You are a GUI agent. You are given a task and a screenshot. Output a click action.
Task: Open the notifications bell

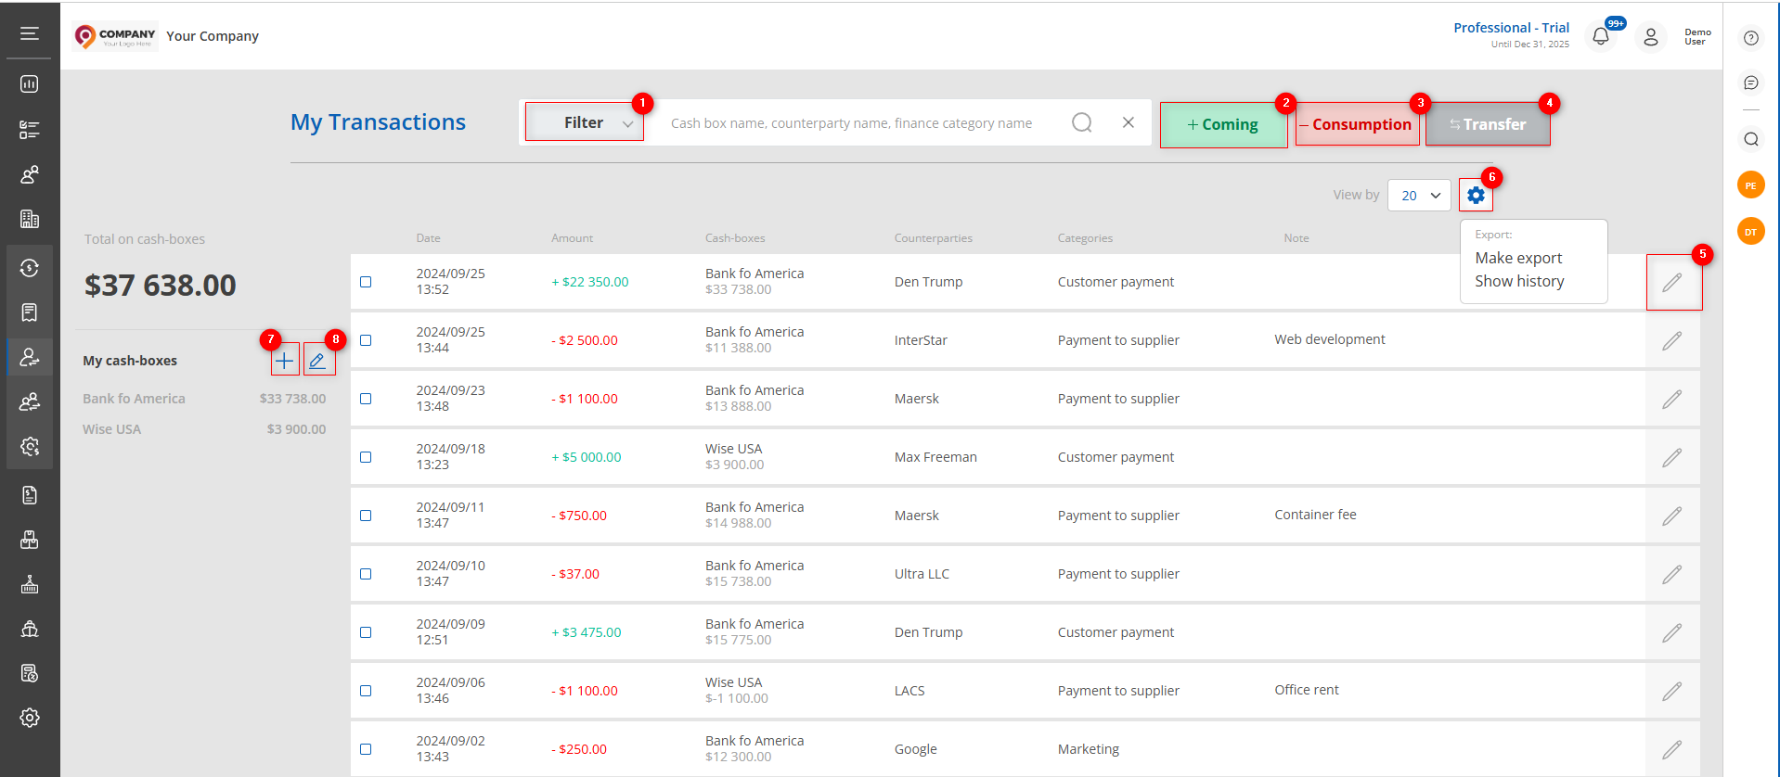coord(1601,37)
